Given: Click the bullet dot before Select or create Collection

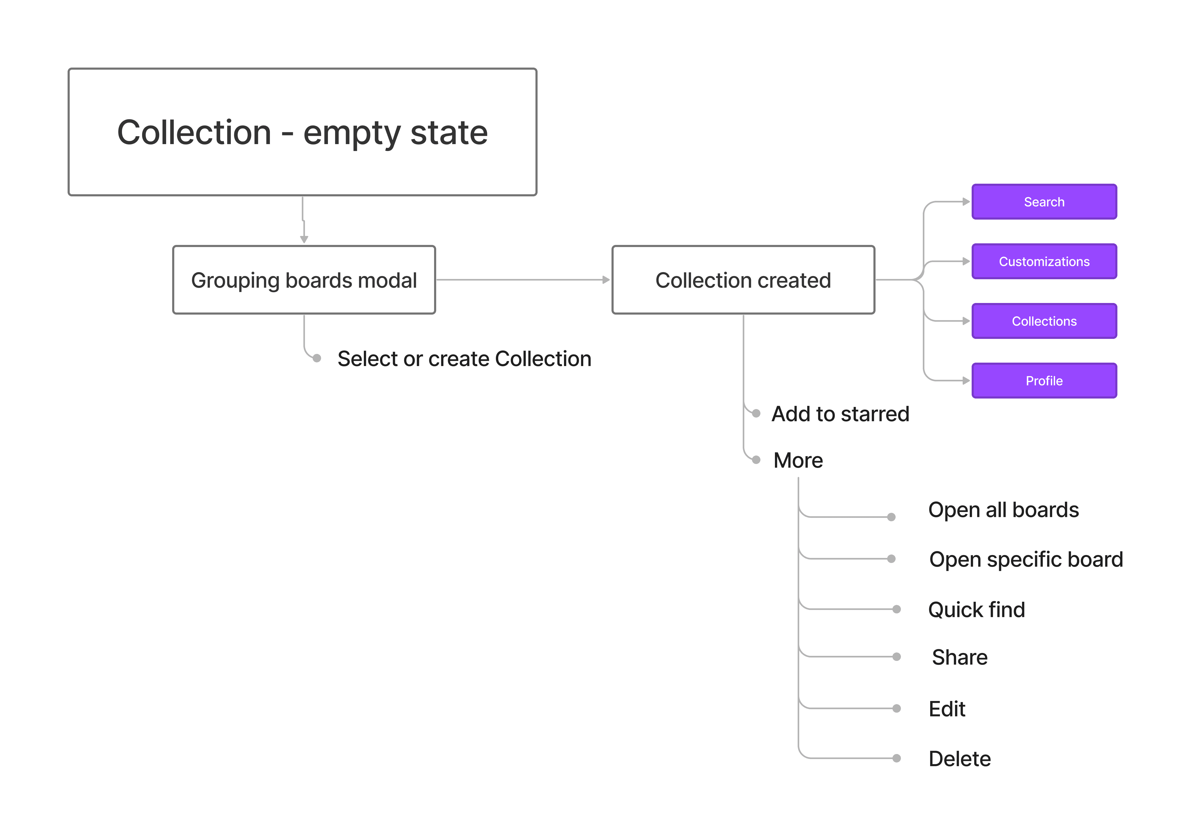Looking at the screenshot, I should [317, 358].
